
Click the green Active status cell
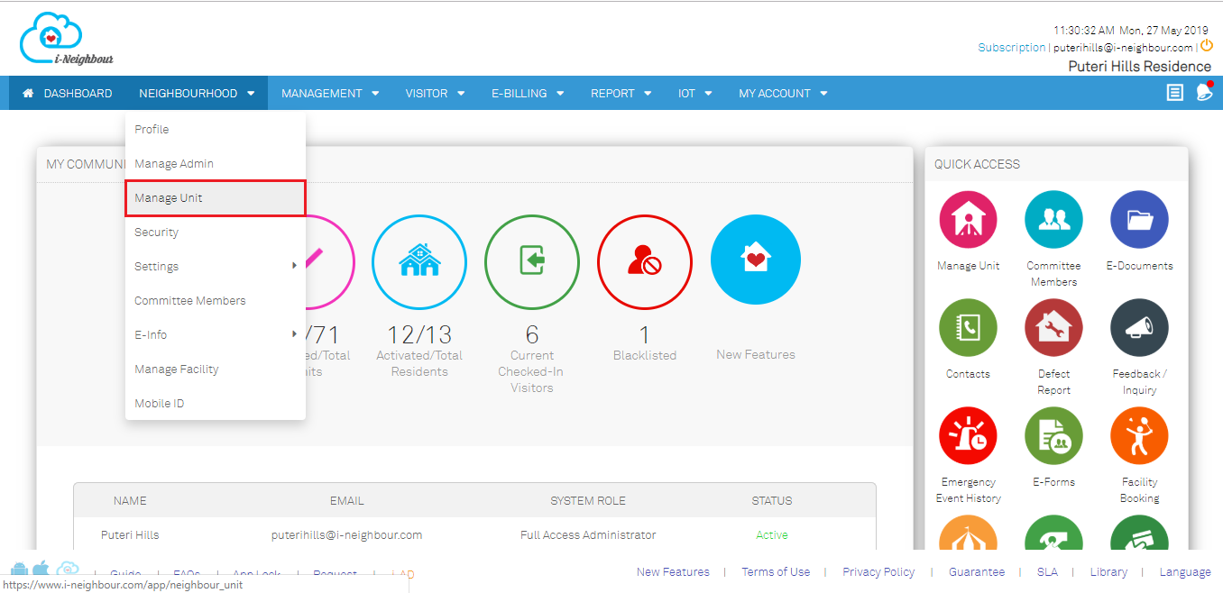click(772, 534)
